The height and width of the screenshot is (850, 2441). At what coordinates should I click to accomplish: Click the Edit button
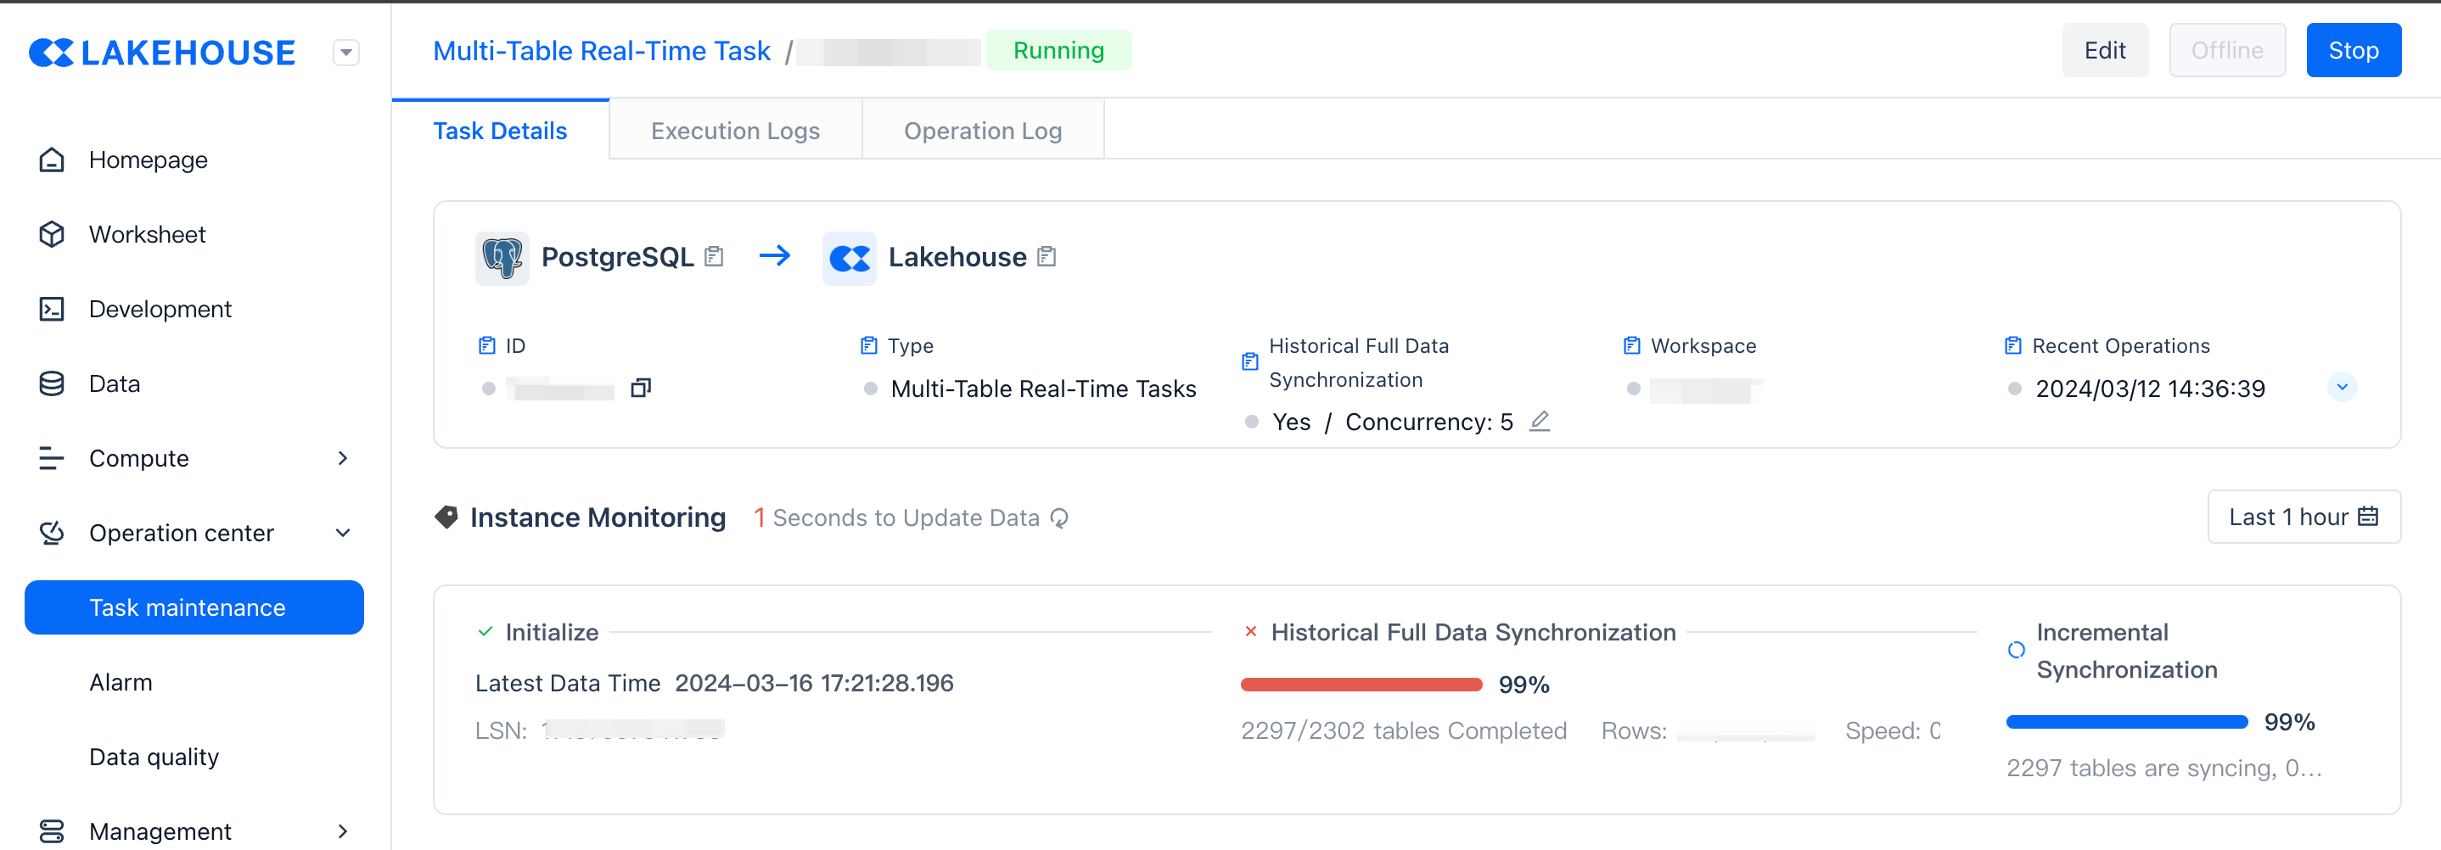click(2104, 50)
